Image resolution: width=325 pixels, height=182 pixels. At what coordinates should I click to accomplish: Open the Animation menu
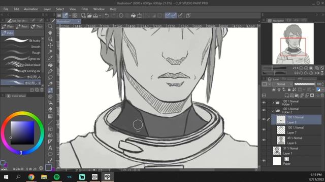31,9
